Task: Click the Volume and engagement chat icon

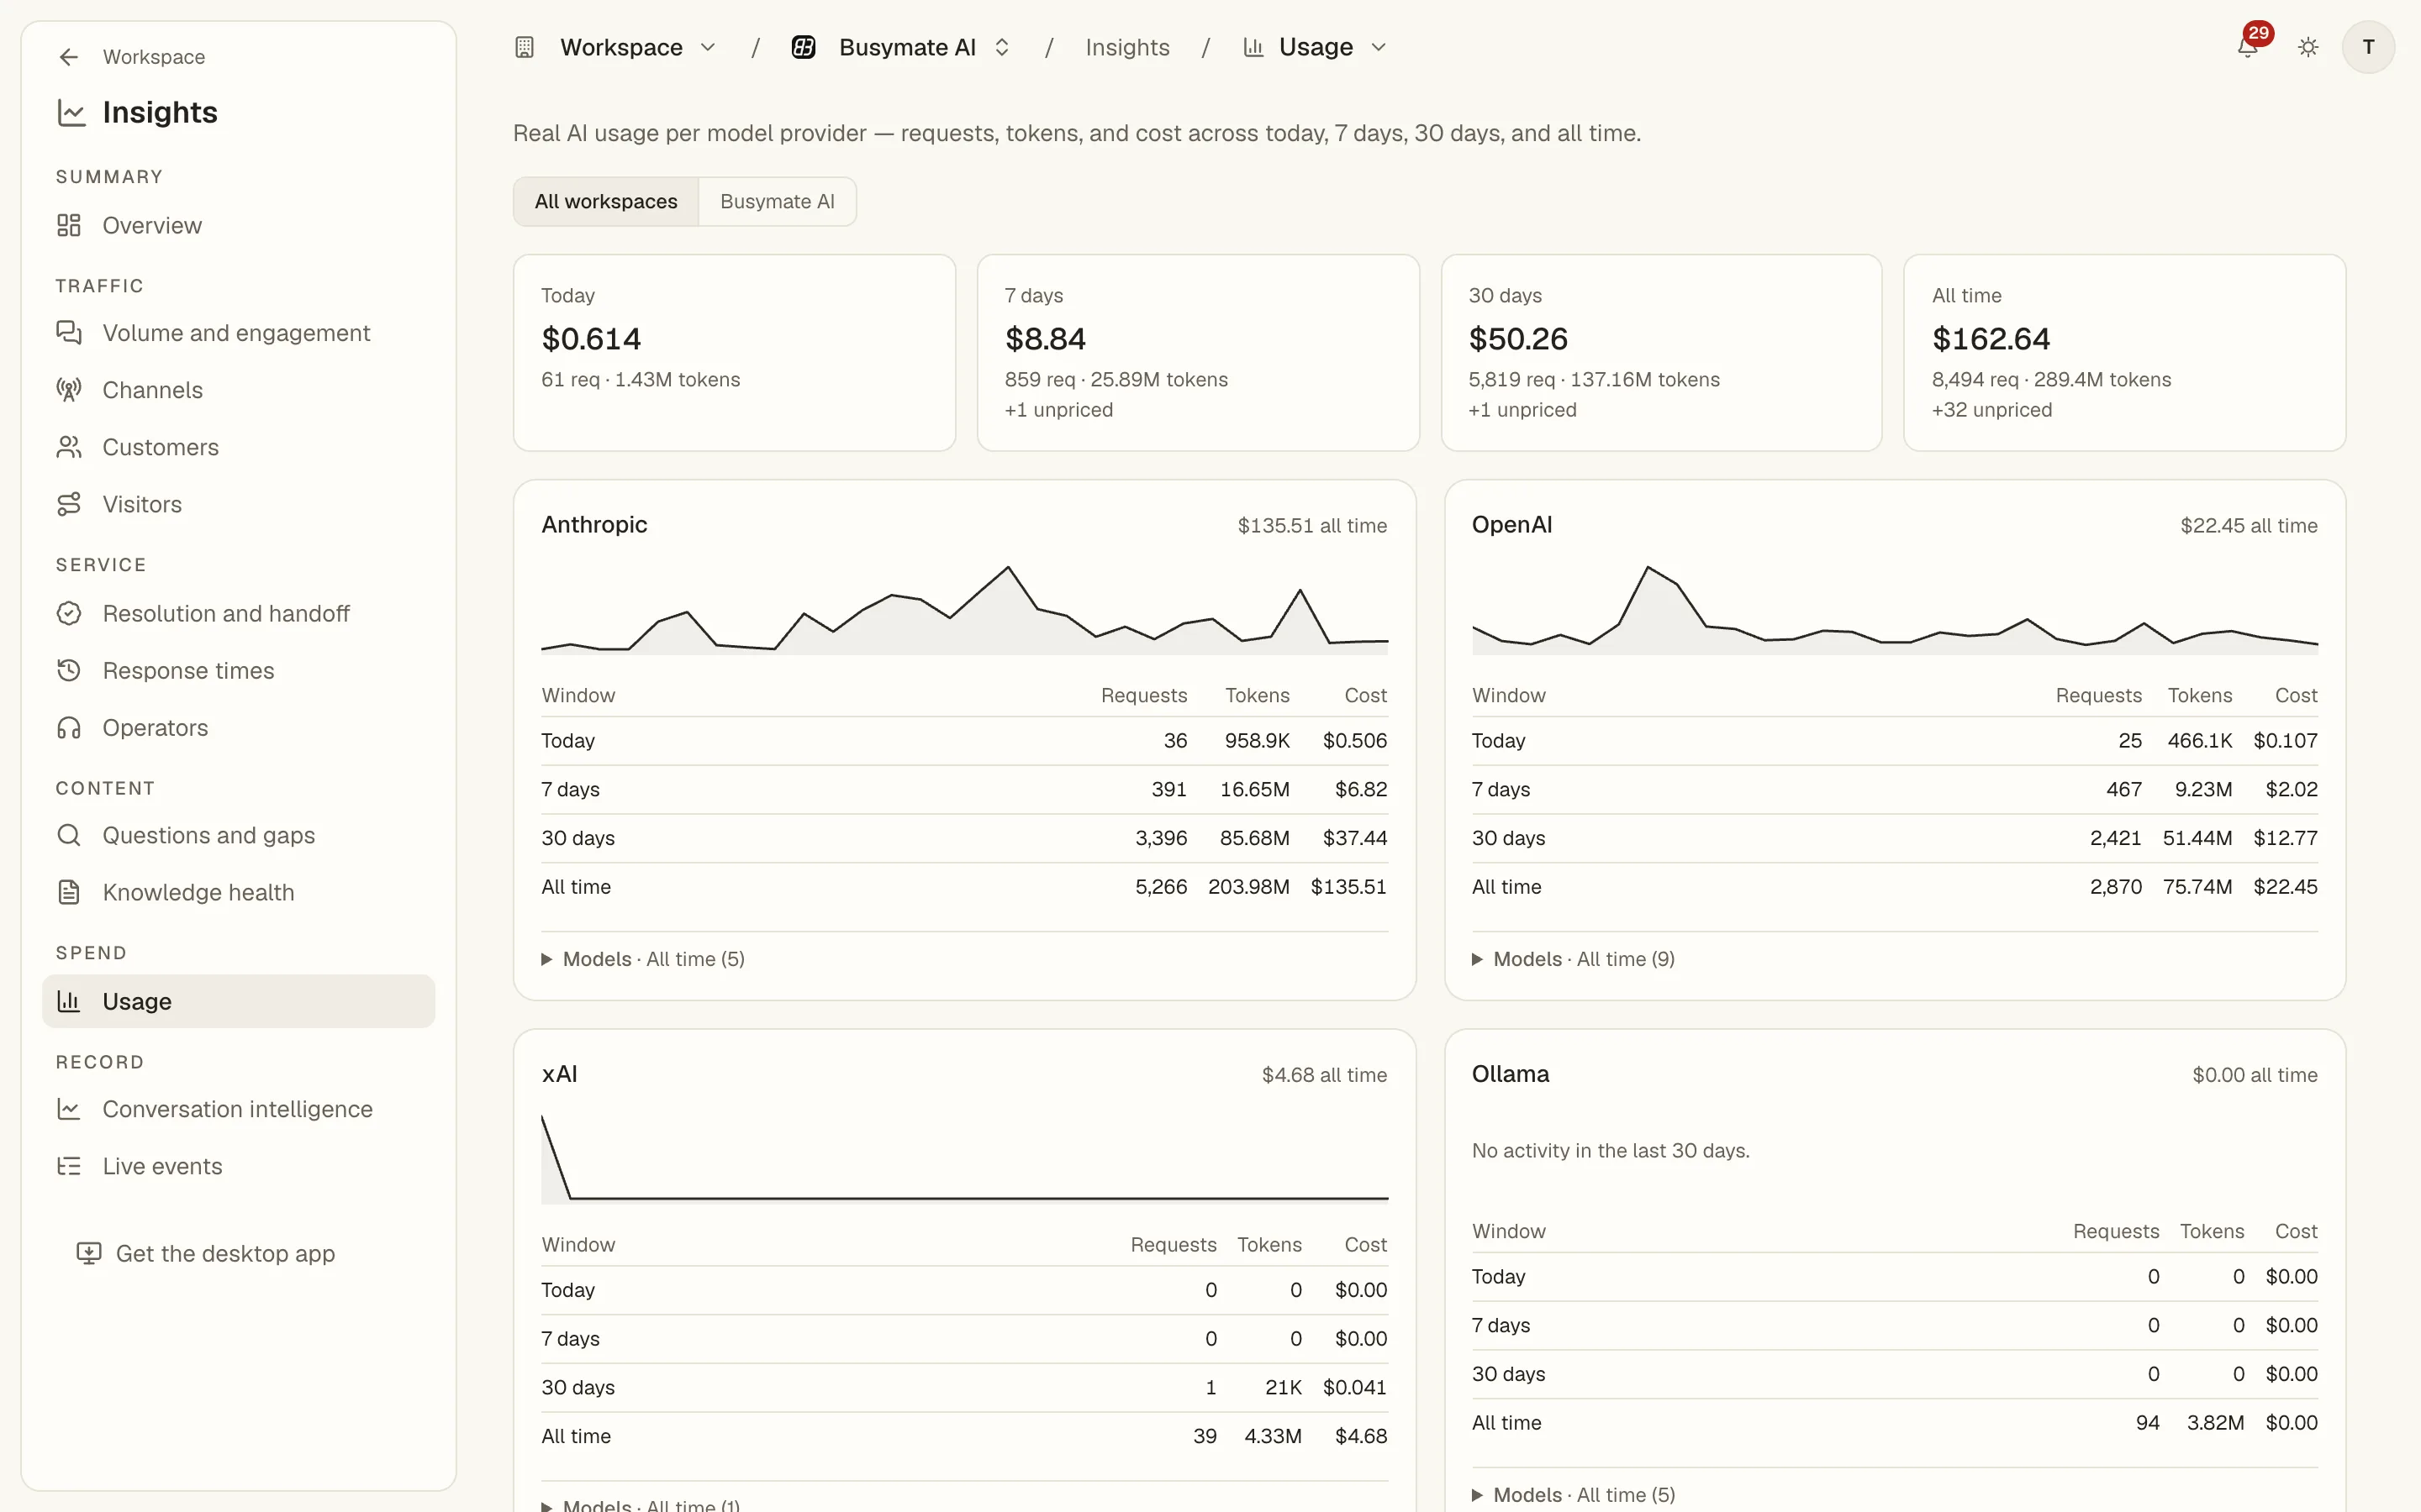Action: (69, 333)
